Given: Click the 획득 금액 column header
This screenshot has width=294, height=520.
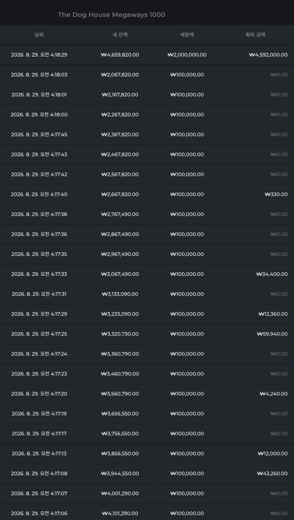Looking at the screenshot, I should [x=255, y=35].
